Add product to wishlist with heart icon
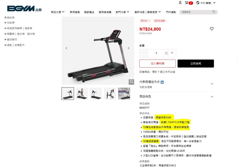This screenshot has width=238, height=168. tap(211, 29)
